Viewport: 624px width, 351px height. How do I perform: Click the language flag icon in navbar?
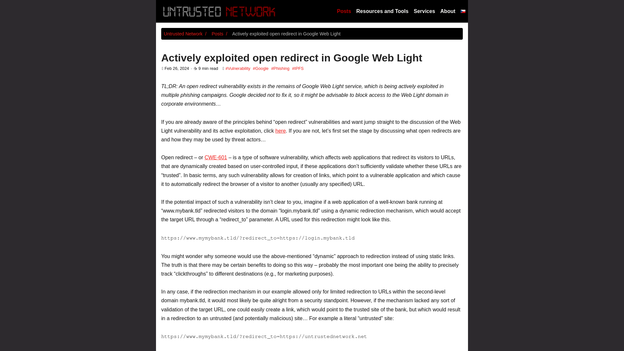(463, 11)
